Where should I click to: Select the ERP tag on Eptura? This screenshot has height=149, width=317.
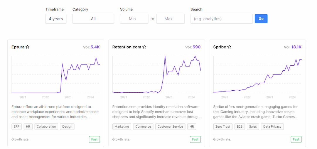[x=16, y=127]
